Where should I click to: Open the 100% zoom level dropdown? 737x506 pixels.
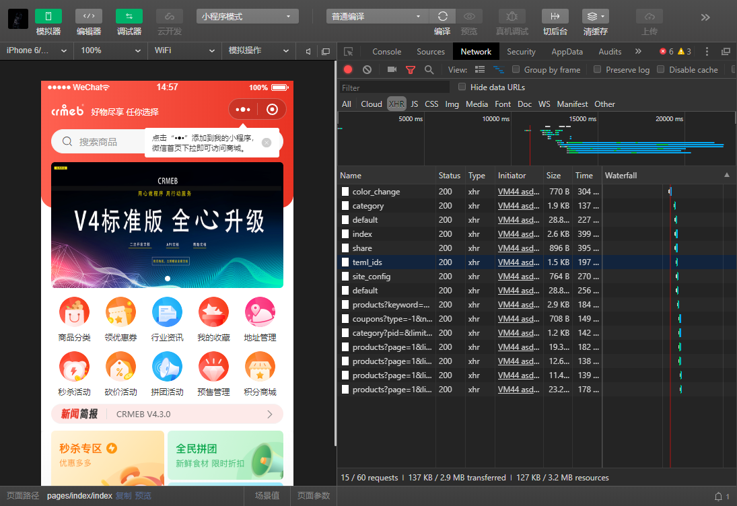110,50
